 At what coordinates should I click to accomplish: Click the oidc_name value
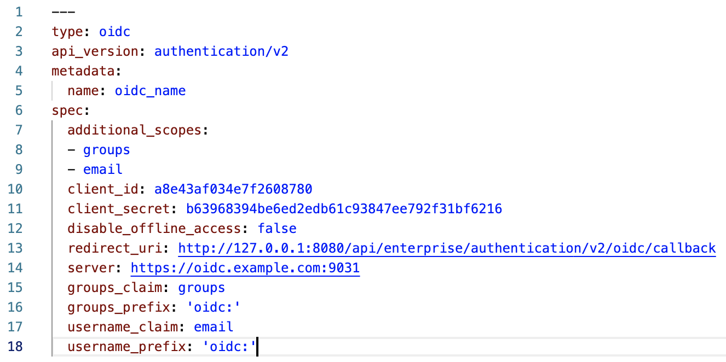coord(150,91)
